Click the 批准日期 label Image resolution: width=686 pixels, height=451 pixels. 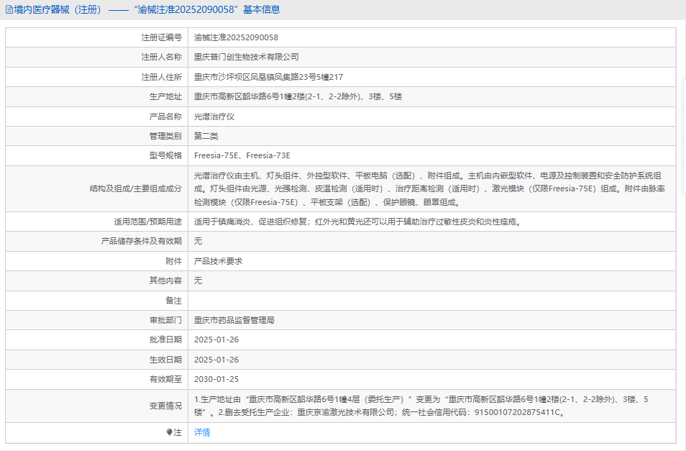point(165,340)
